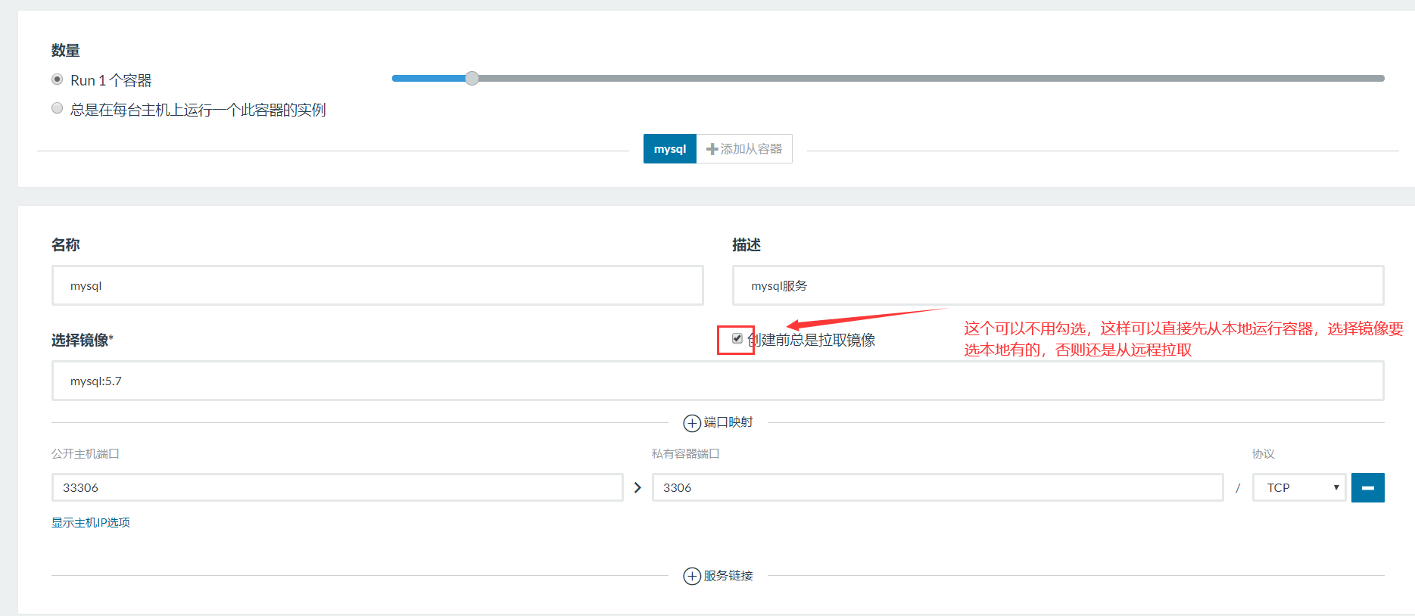Click the arrow between host and container ports
Viewport: 1415px width, 616px height.
point(637,488)
